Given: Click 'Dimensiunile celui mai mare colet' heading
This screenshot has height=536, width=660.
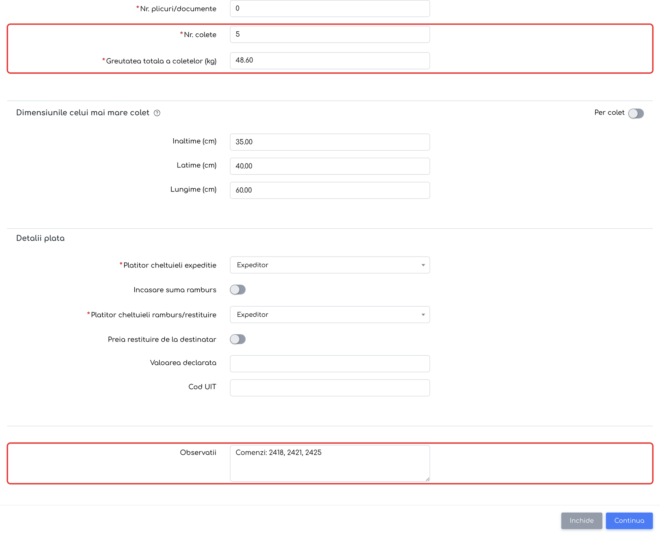Looking at the screenshot, I should (83, 113).
